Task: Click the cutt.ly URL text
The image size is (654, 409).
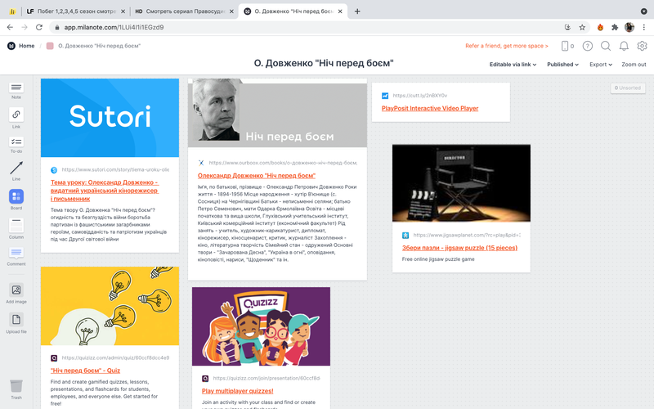Action: click(x=419, y=96)
